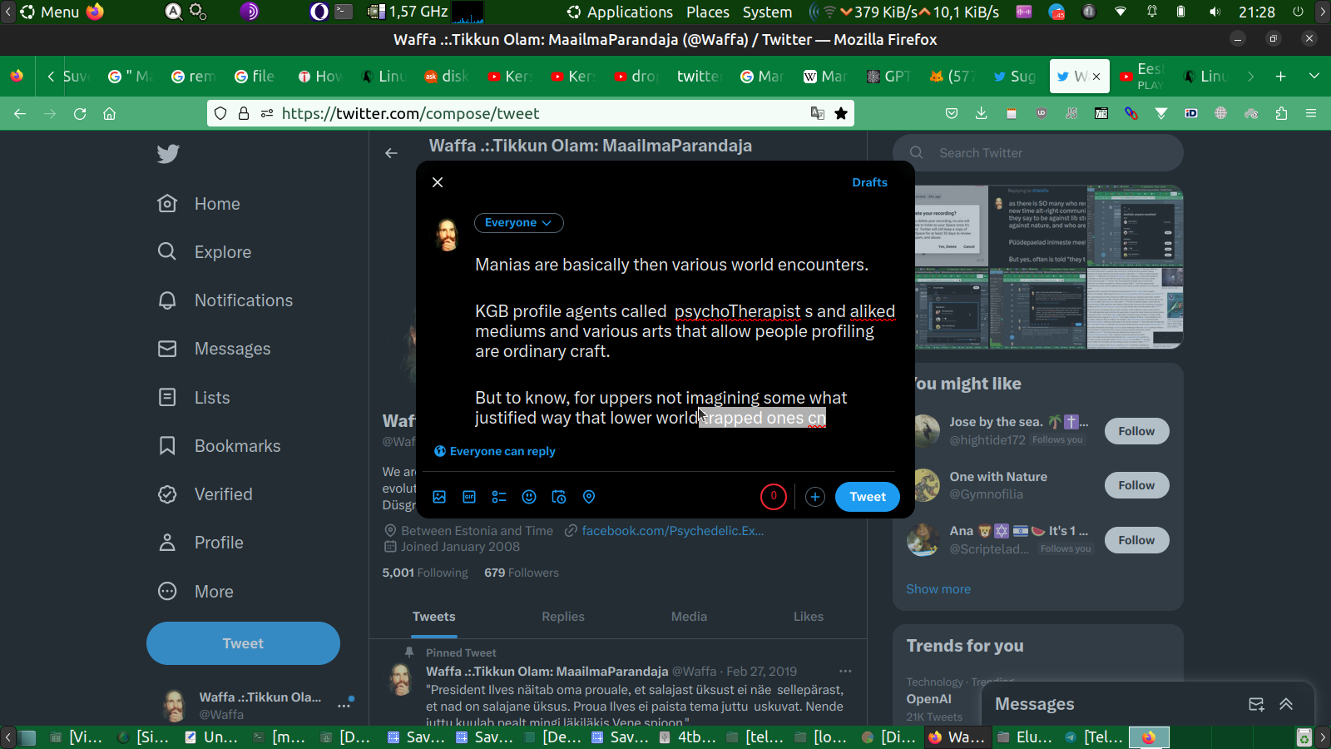1331x749 pixels.
Task: List all Firefox tabs
Action: click(x=1314, y=77)
